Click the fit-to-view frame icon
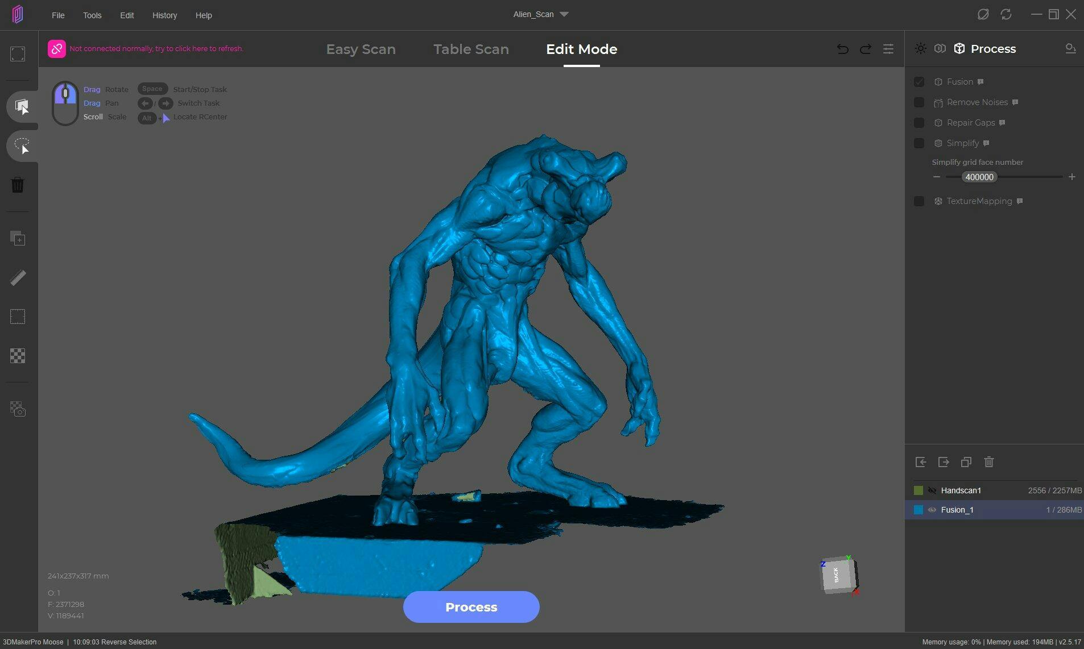This screenshot has width=1084, height=649. coord(18,54)
